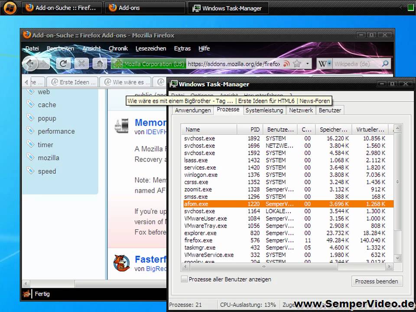Click the addons.mozilla.org URL field
This screenshot has width=416, height=312.
[x=234, y=64]
